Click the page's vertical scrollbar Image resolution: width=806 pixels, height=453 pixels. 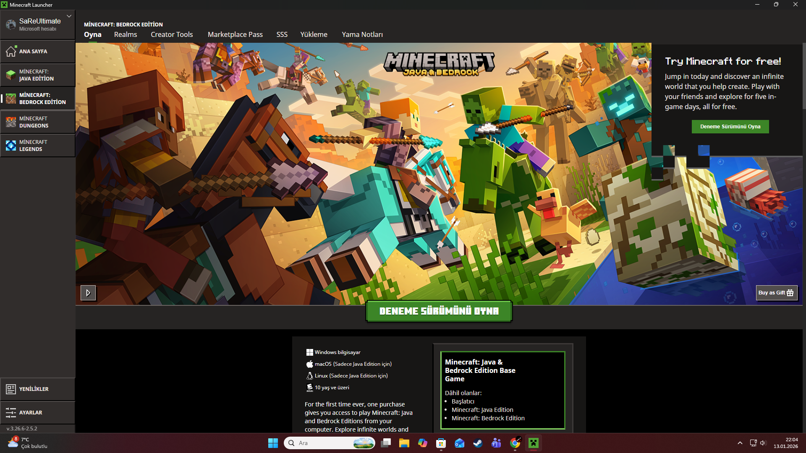click(x=804, y=75)
